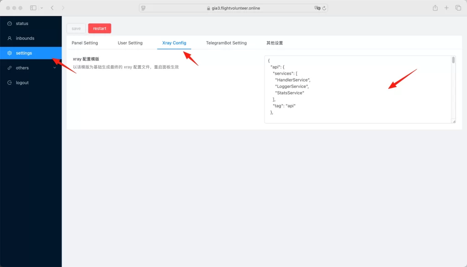Click the "tag": "api" line
Screen dimensions: 467x267
[x=284, y=106]
